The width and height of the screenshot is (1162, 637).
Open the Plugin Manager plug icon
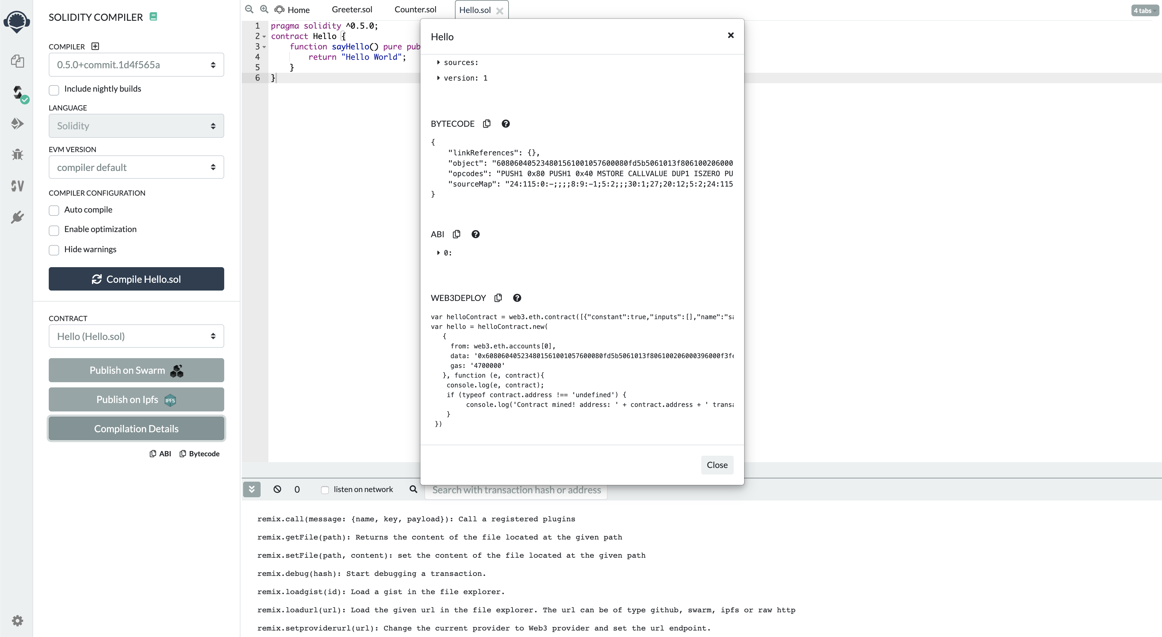pos(17,217)
